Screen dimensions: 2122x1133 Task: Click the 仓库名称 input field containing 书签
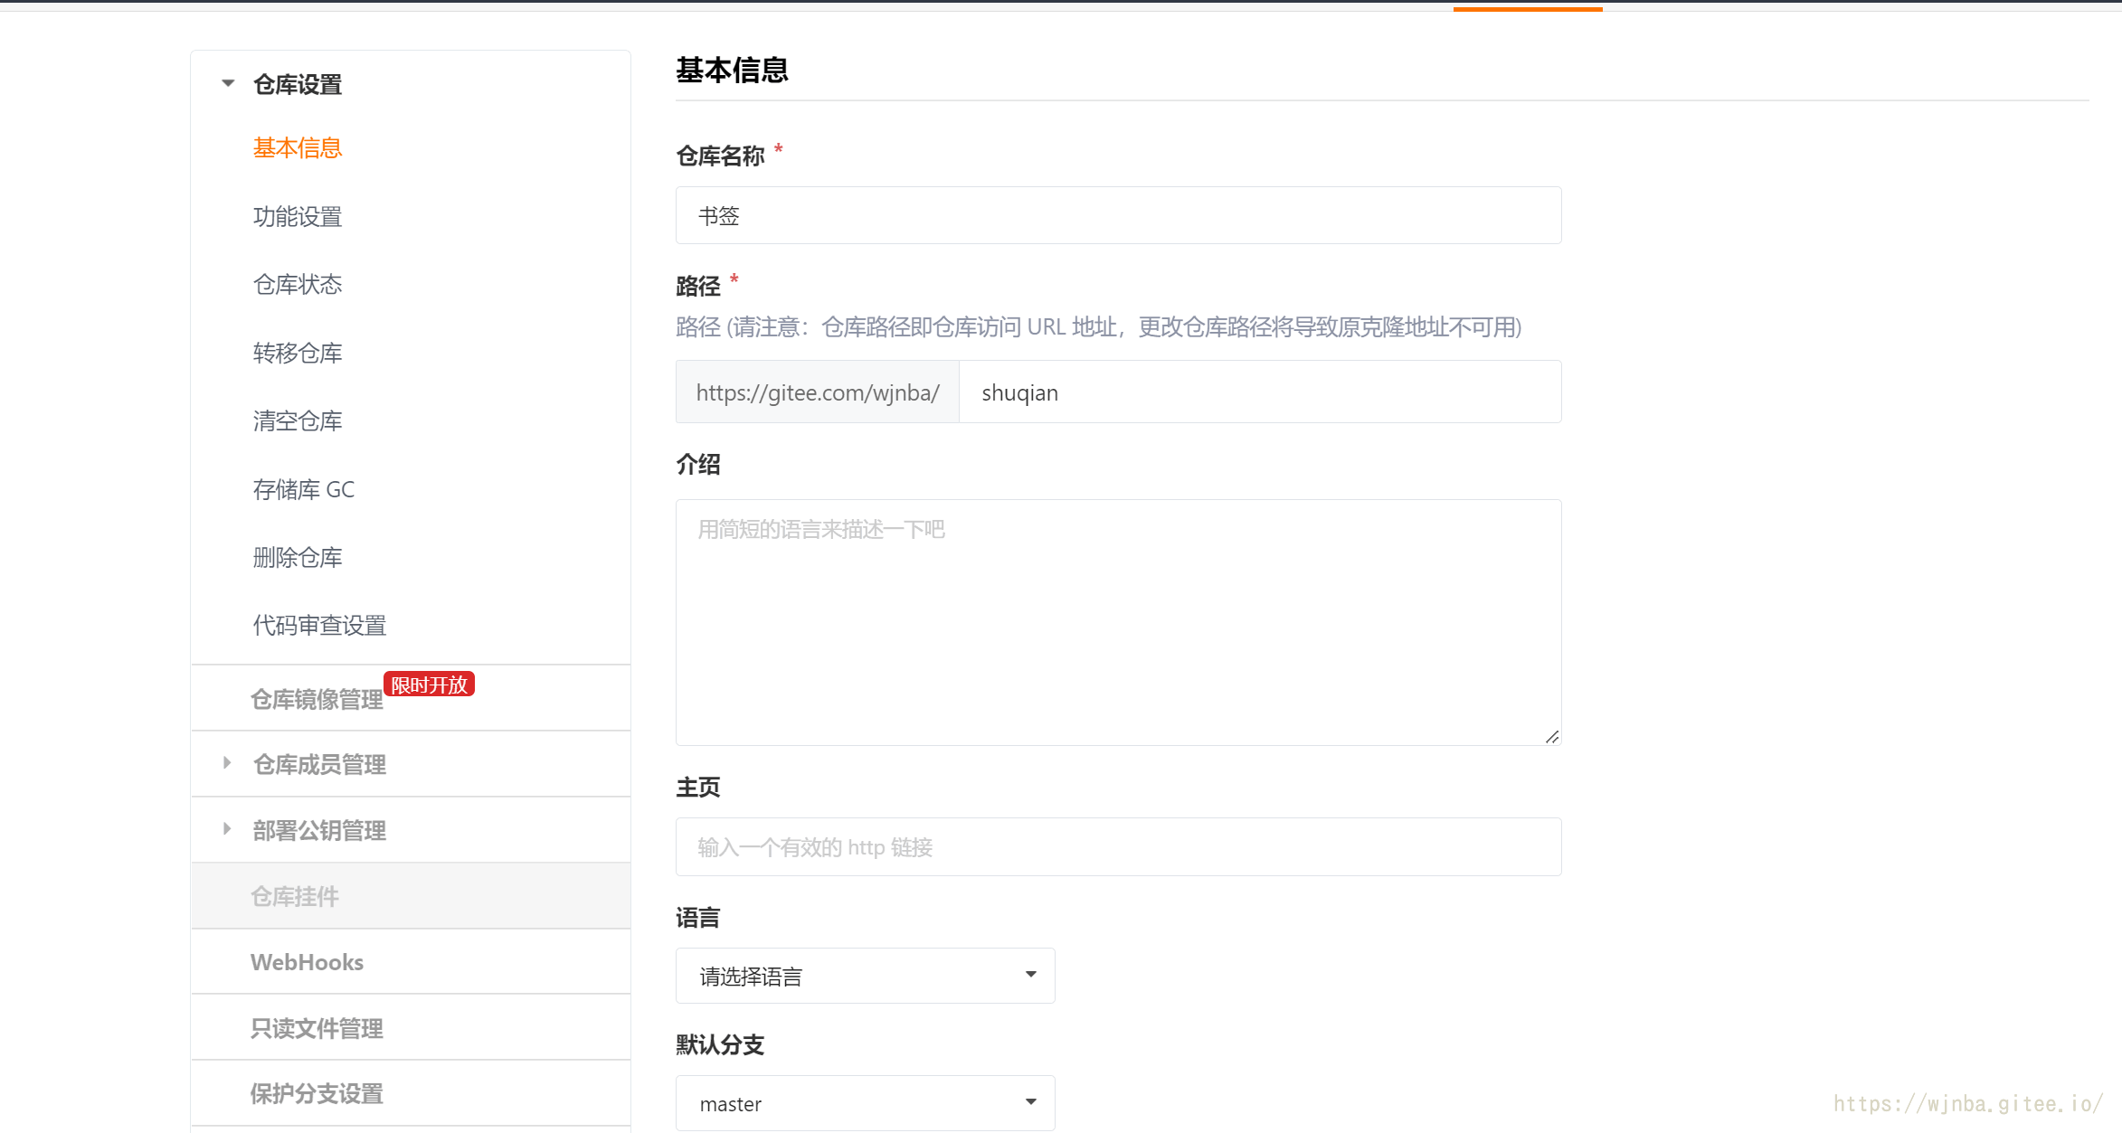pyautogui.click(x=1118, y=215)
